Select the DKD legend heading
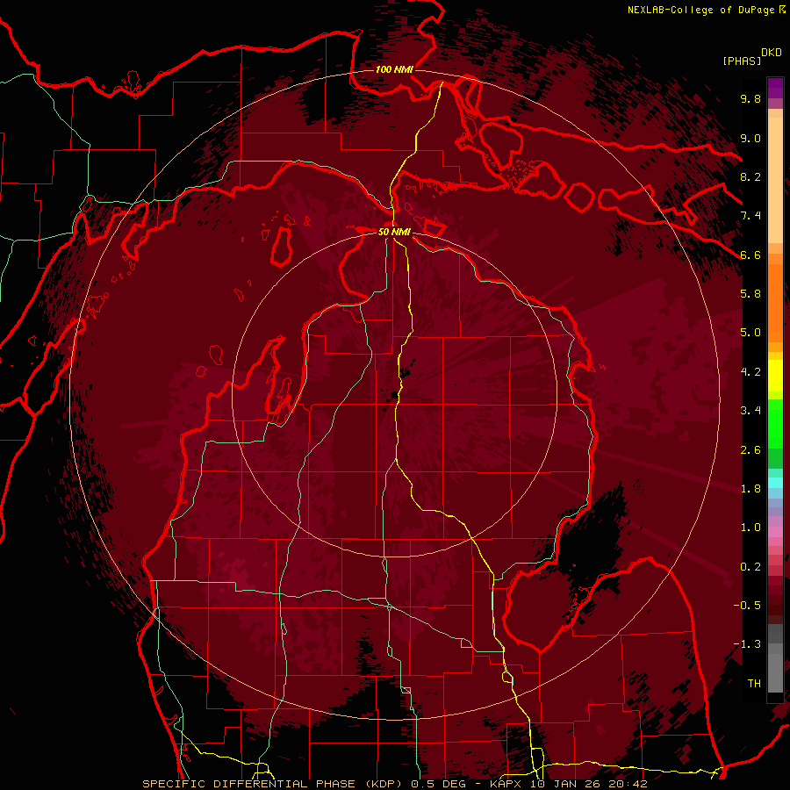Viewport: 790px width, 790px height. [x=772, y=53]
